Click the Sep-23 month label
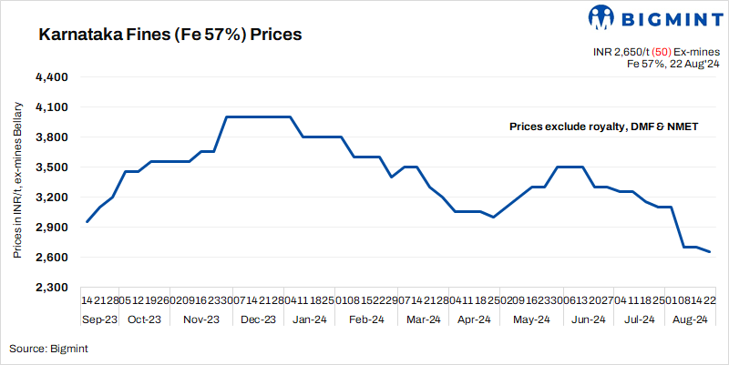This screenshot has height=365, width=729. [x=99, y=319]
